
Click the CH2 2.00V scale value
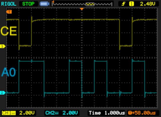[x=70, y=113]
